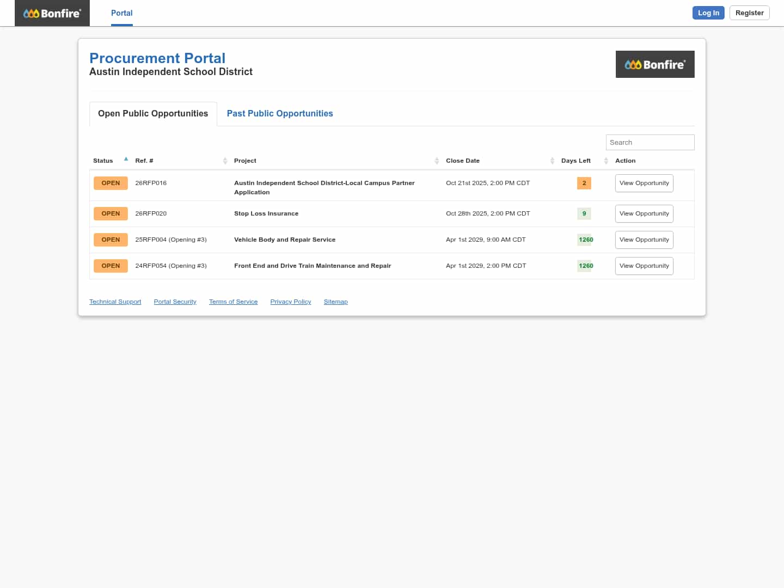Sort by Days Left column arrows
784x588 pixels.
point(605,161)
